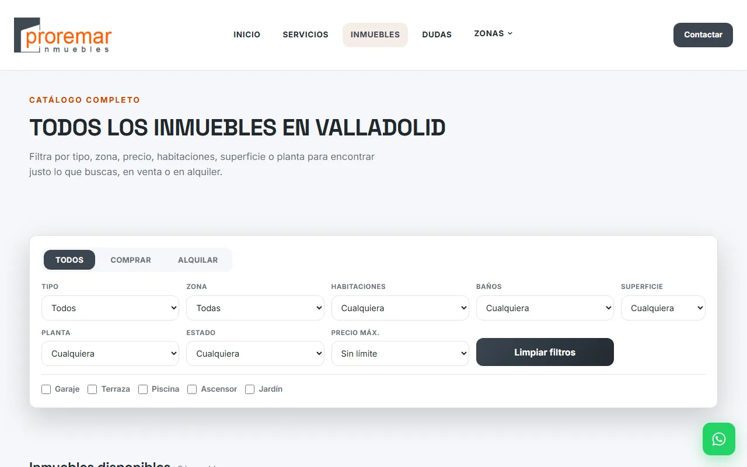The width and height of the screenshot is (747, 467).
Task: Switch to the Todos tab
Action: click(69, 260)
